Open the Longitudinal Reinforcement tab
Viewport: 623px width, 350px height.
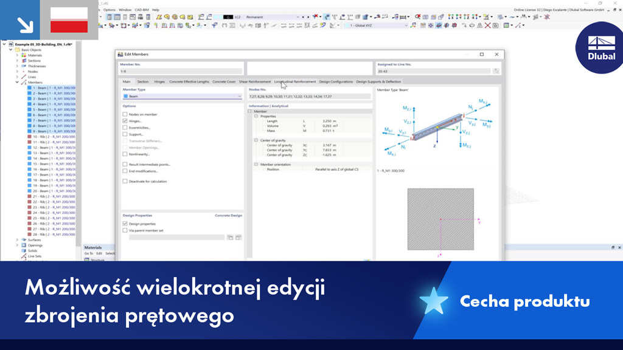(x=295, y=81)
